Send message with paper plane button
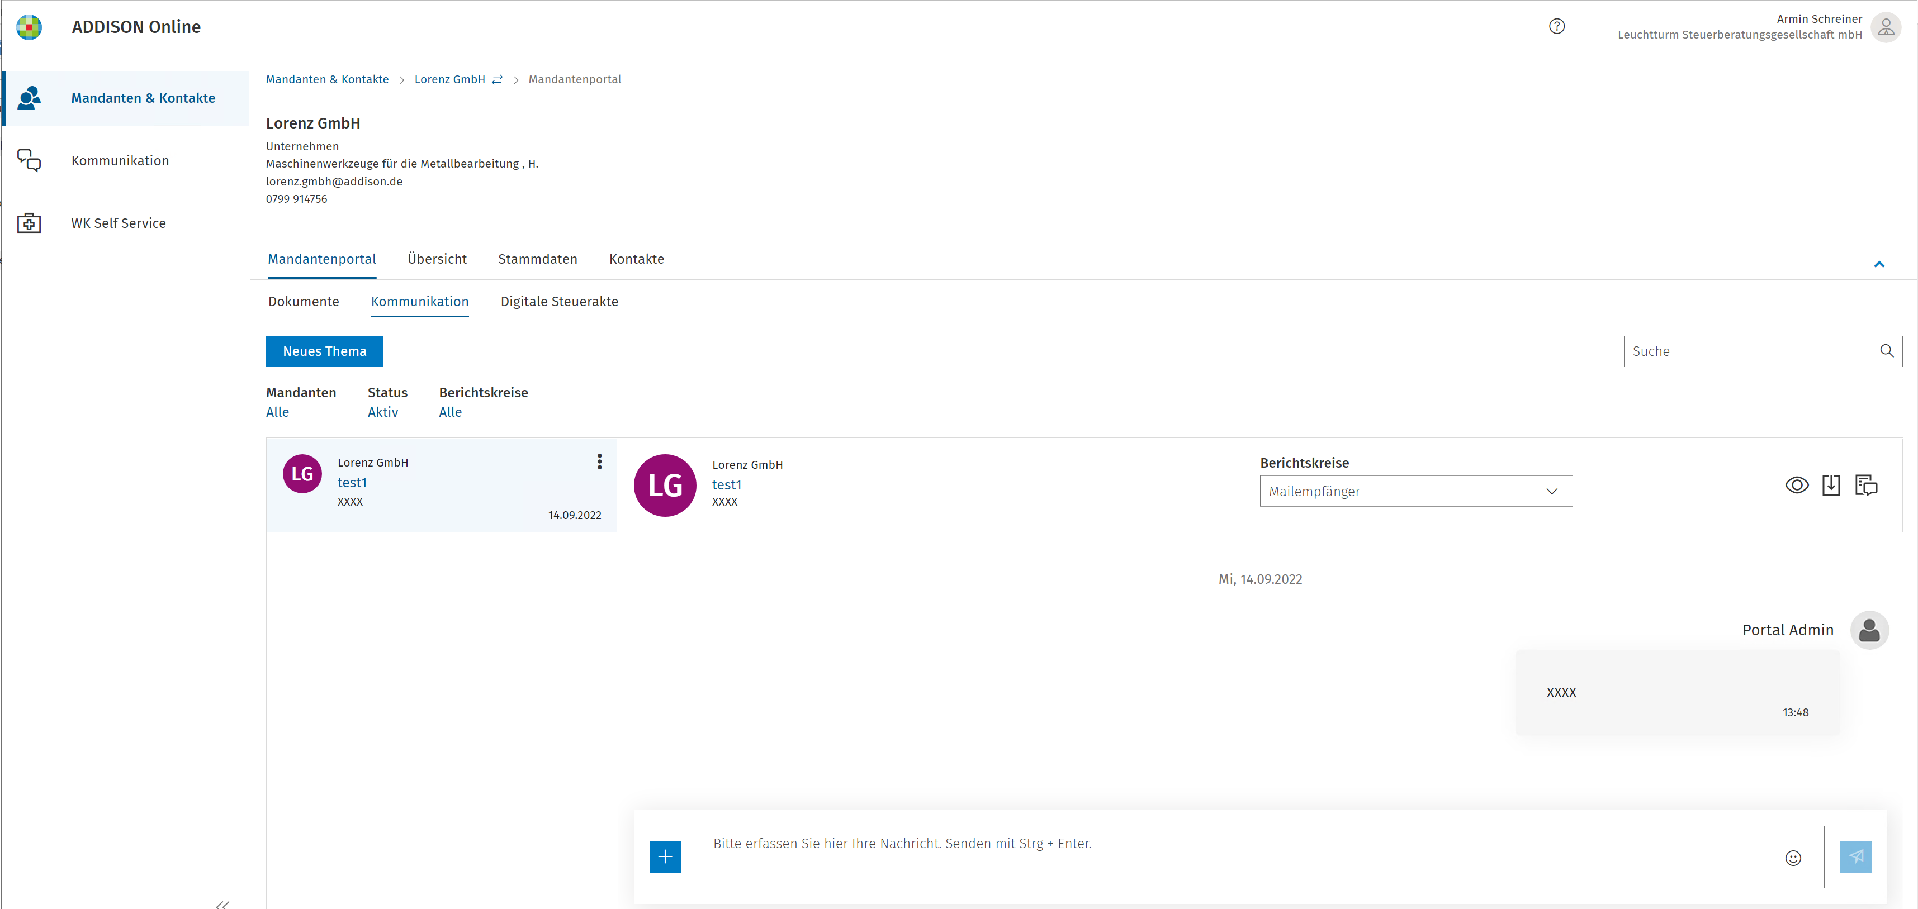Viewport: 1918px width, 909px height. pyautogui.click(x=1856, y=857)
